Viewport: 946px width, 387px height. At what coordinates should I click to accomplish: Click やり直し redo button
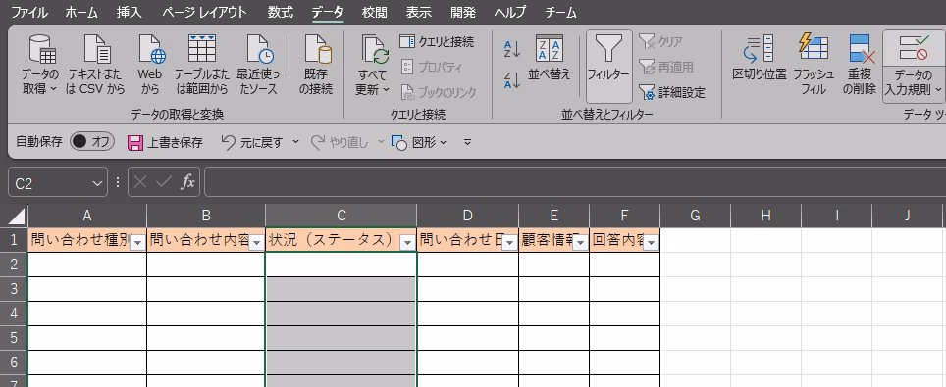tap(340, 142)
